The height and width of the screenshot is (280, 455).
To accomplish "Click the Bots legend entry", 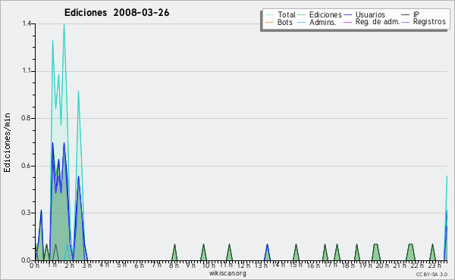I will pos(279,22).
